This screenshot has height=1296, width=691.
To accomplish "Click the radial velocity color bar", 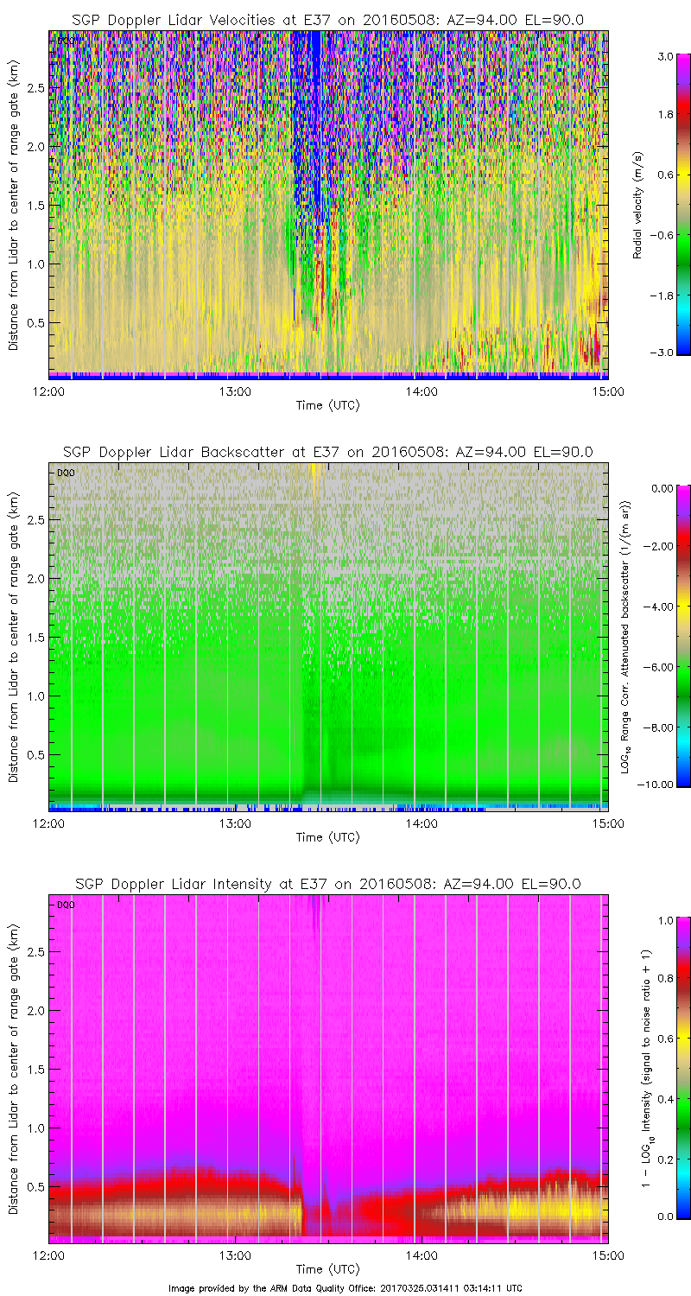I will pos(659,204).
